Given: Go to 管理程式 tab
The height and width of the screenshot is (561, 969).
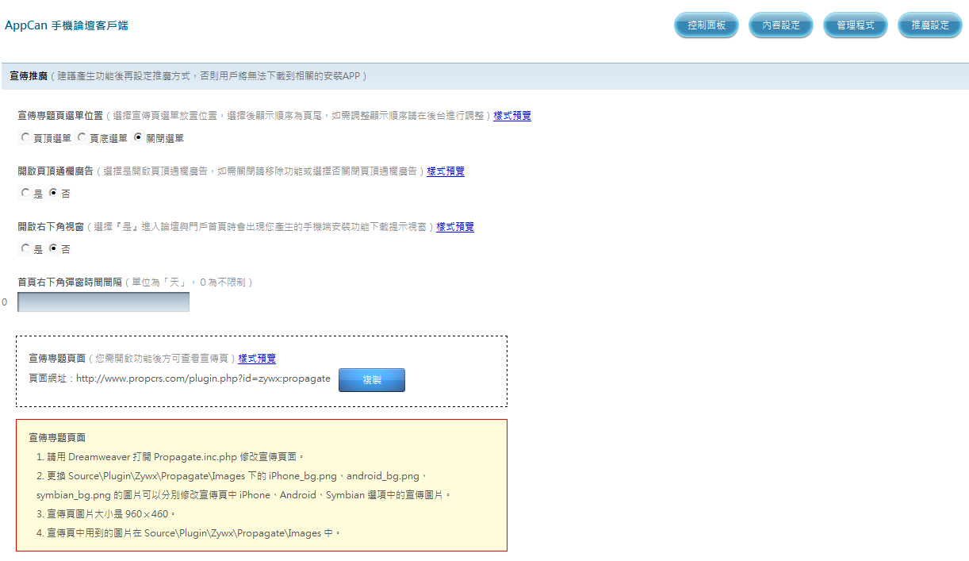Looking at the screenshot, I should click(856, 25).
